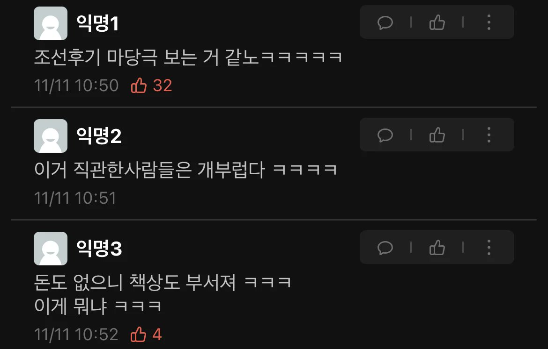Click the red 4 likes count
This screenshot has width=548, height=349.
tap(157, 335)
